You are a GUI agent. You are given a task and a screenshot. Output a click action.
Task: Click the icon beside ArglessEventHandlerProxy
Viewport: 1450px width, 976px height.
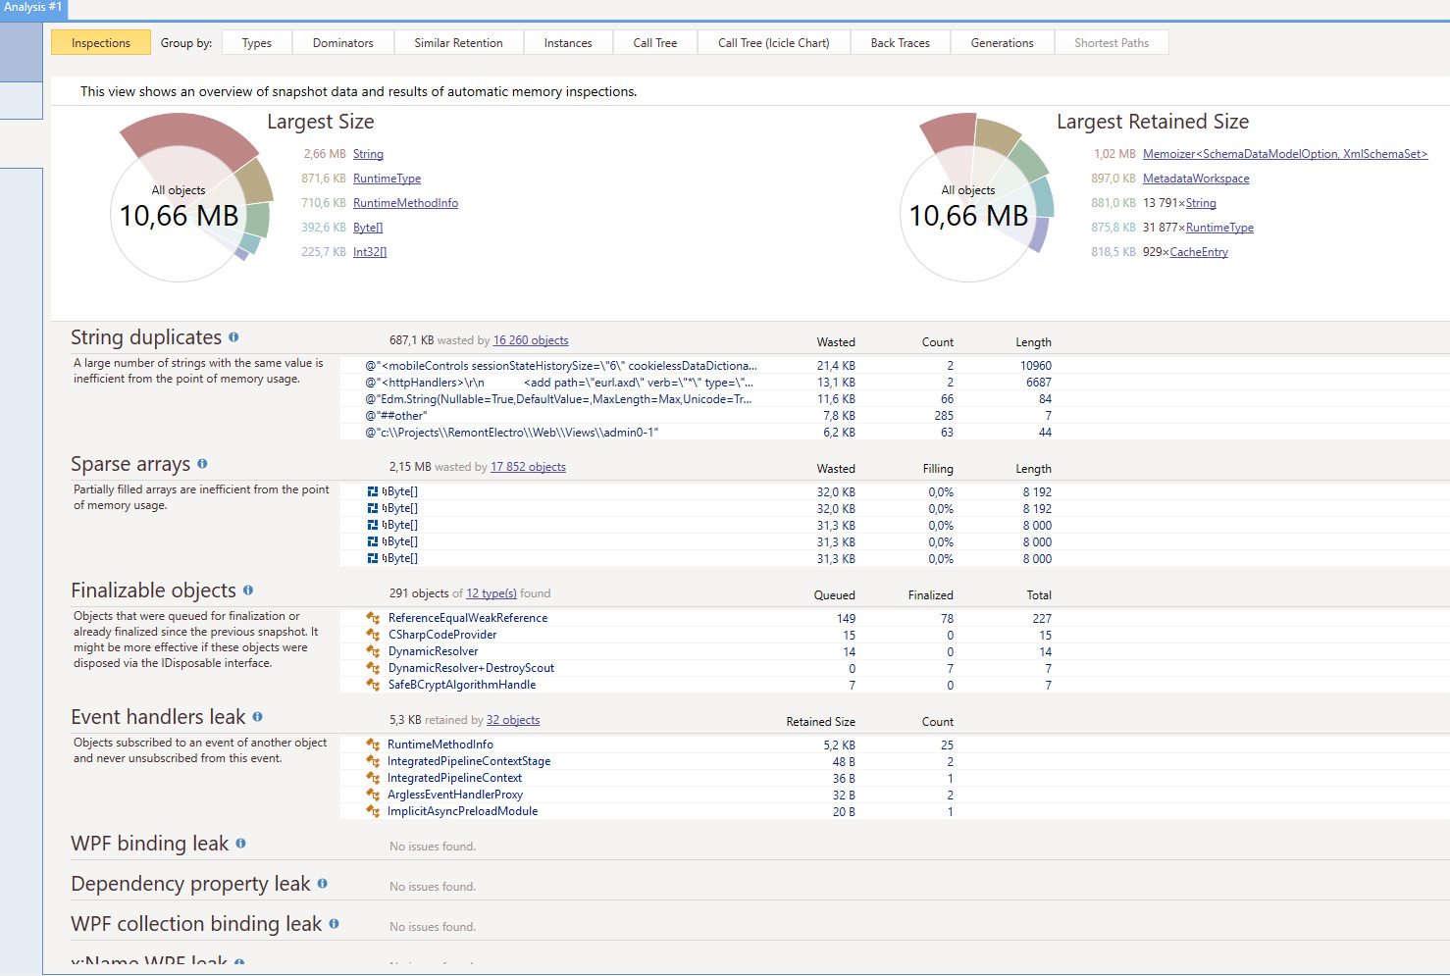pyautogui.click(x=373, y=795)
